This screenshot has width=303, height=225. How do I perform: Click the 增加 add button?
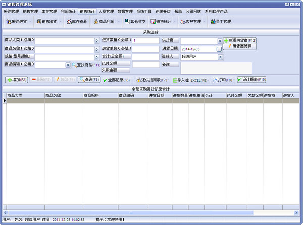point(16,80)
